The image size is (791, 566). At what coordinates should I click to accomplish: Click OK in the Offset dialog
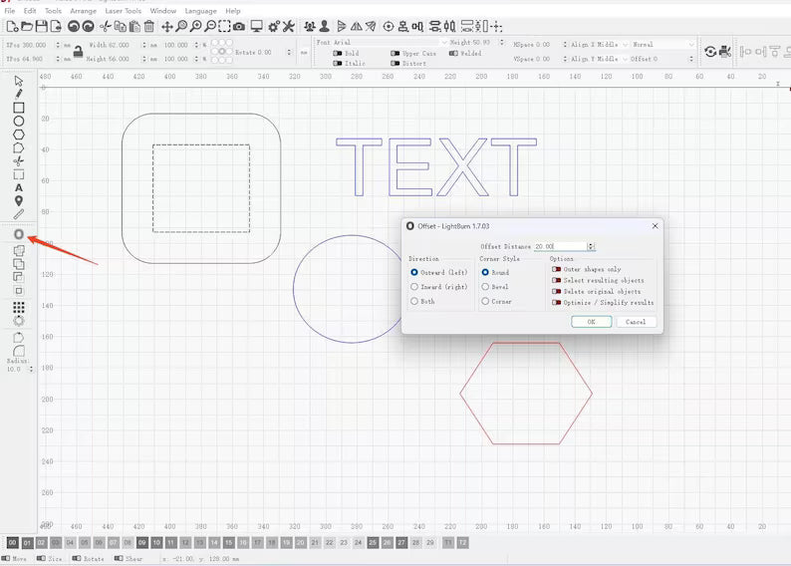(591, 322)
